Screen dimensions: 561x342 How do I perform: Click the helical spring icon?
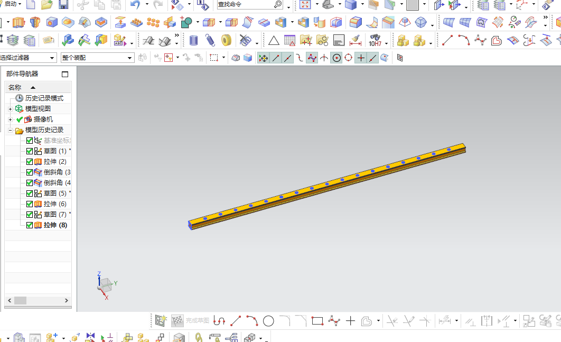210,40
